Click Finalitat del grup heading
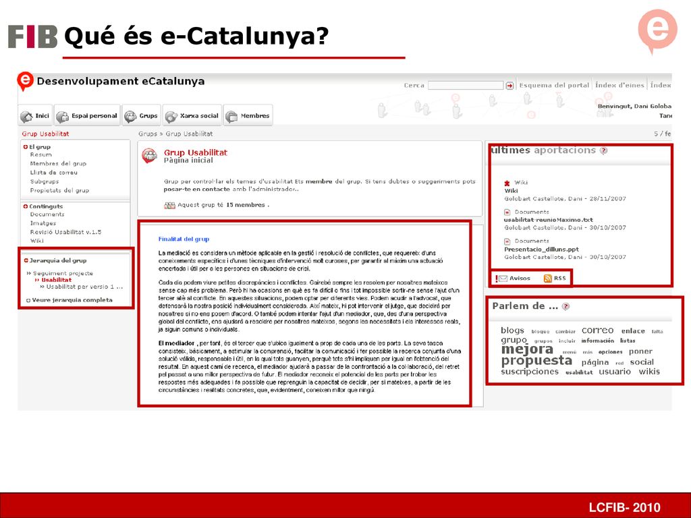The width and height of the screenshot is (691, 518). [184, 239]
